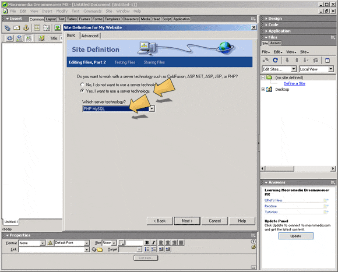Open the Files panel options menu icon
The image size is (338, 272).
point(333,37)
